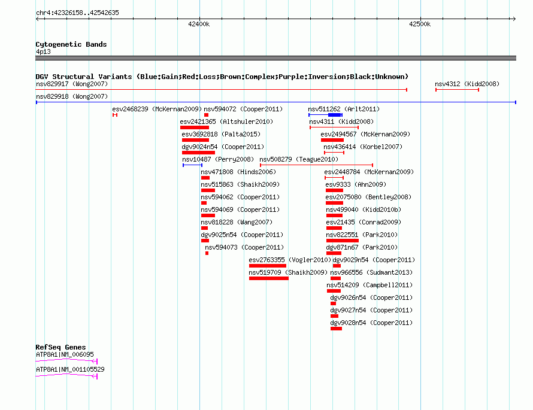533x410 pixels.
Task: Click dgv9025n54 (Cooper2011) label
Action: point(242,235)
